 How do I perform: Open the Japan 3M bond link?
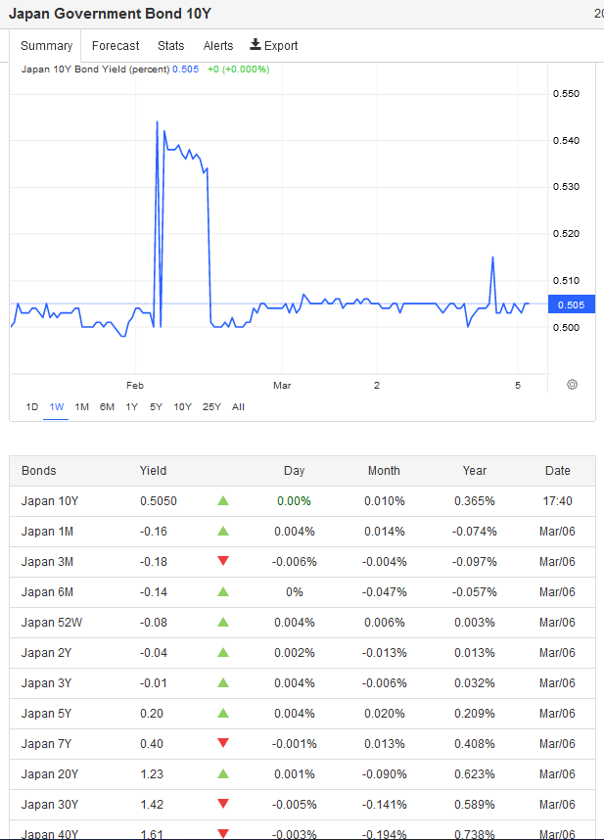47,562
